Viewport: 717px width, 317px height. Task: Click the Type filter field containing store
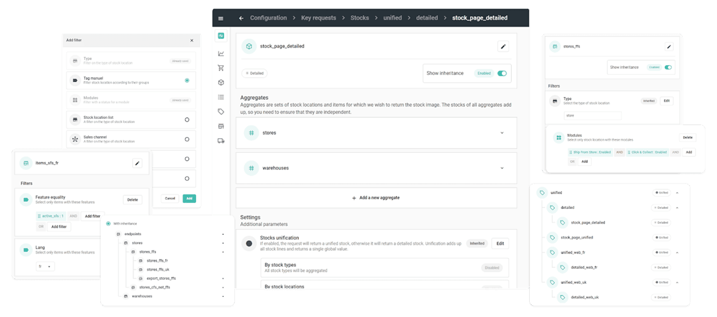coord(592,116)
